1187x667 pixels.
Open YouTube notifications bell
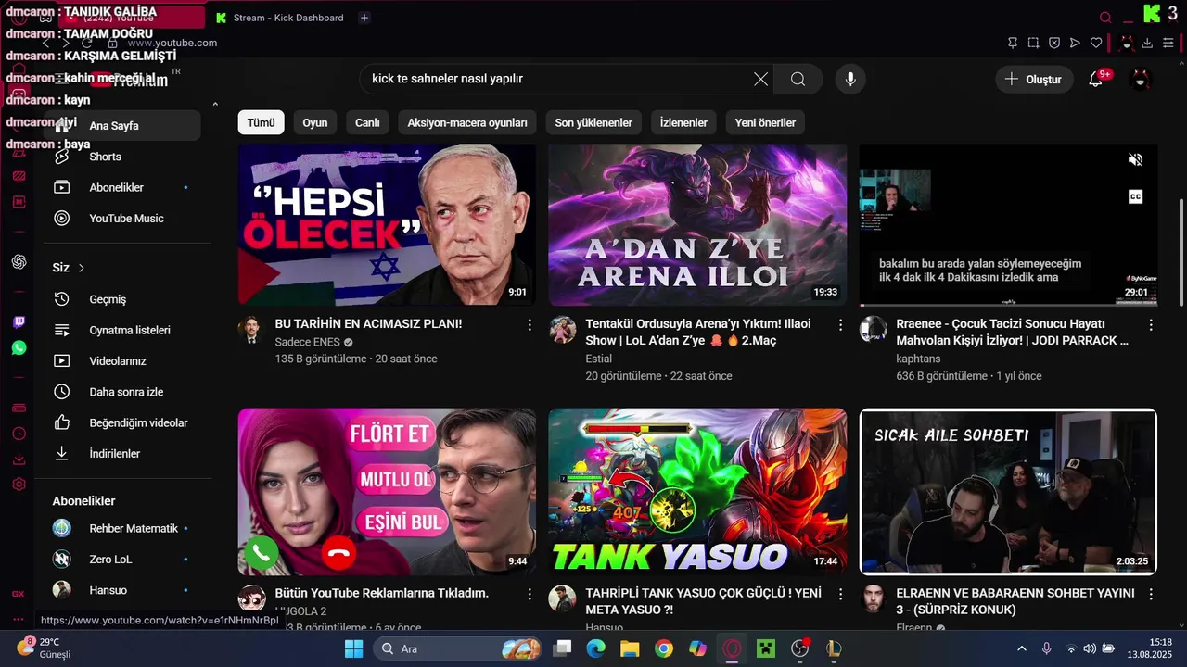1096,80
